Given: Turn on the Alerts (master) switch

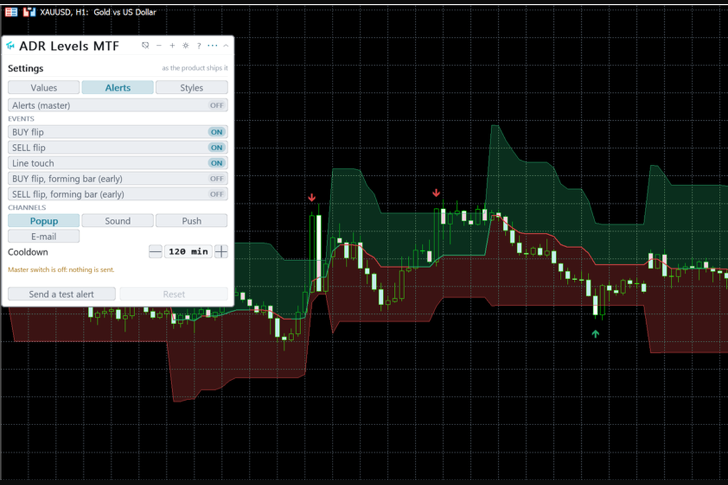Looking at the screenshot, I should (x=217, y=105).
